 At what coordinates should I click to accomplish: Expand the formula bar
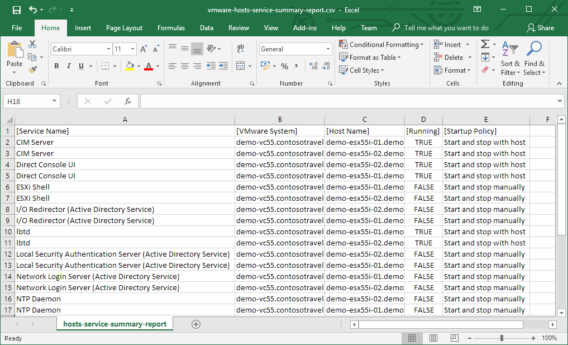tap(560, 101)
